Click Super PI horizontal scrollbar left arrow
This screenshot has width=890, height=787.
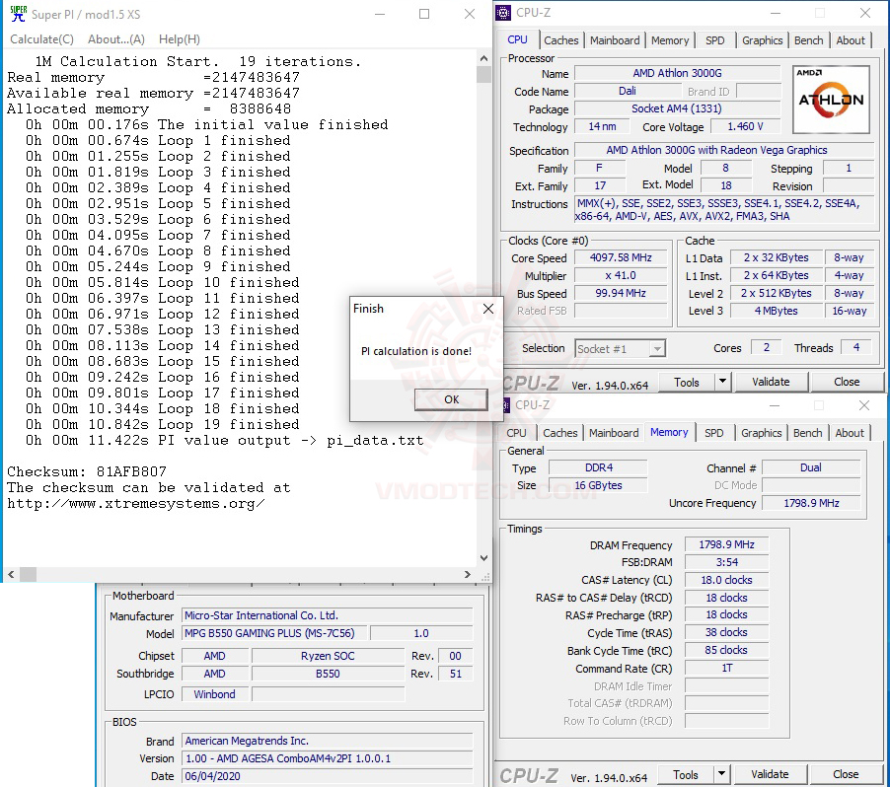point(11,575)
